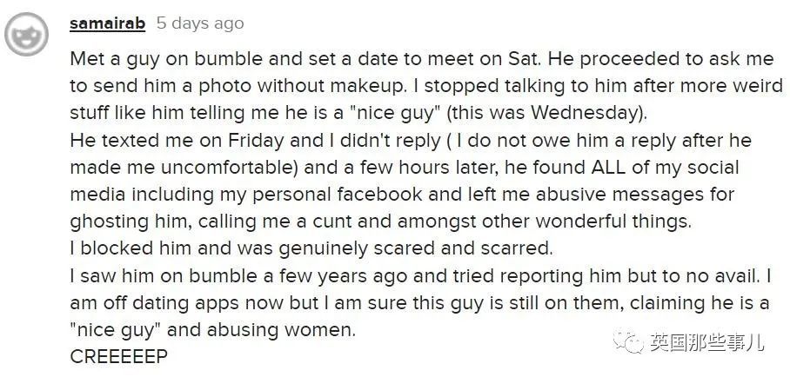This screenshot has width=790, height=377.
Task: Click the phrase 'made me uncomfortable)'
Action: pyautogui.click(x=184, y=168)
